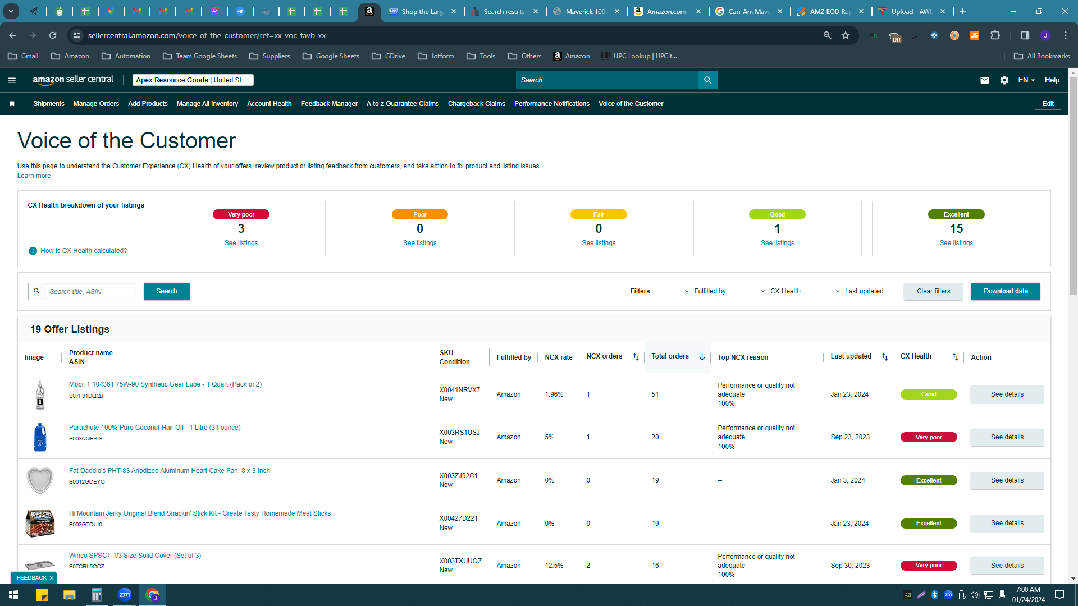The height and width of the screenshot is (606, 1078).
Task: Click the bookmark flag icon before Shipments
Action: tap(12, 104)
